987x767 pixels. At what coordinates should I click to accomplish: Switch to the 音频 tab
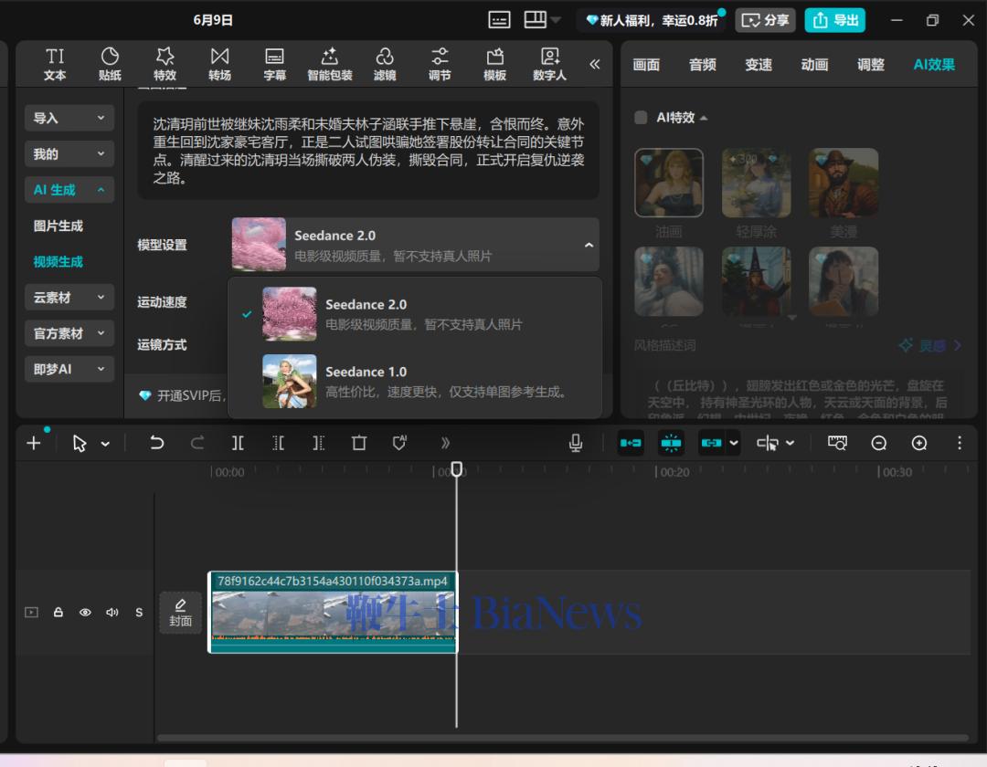702,64
